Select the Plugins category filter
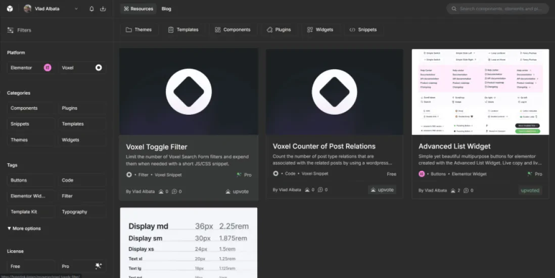The height and width of the screenshot is (278, 555). coord(82,108)
